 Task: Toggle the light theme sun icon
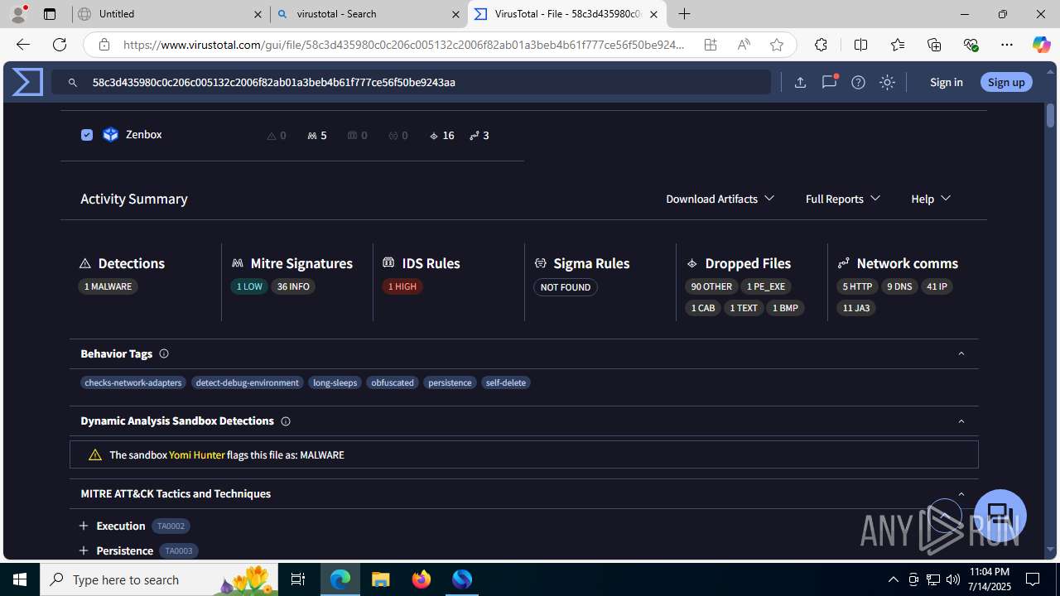pyautogui.click(x=887, y=82)
